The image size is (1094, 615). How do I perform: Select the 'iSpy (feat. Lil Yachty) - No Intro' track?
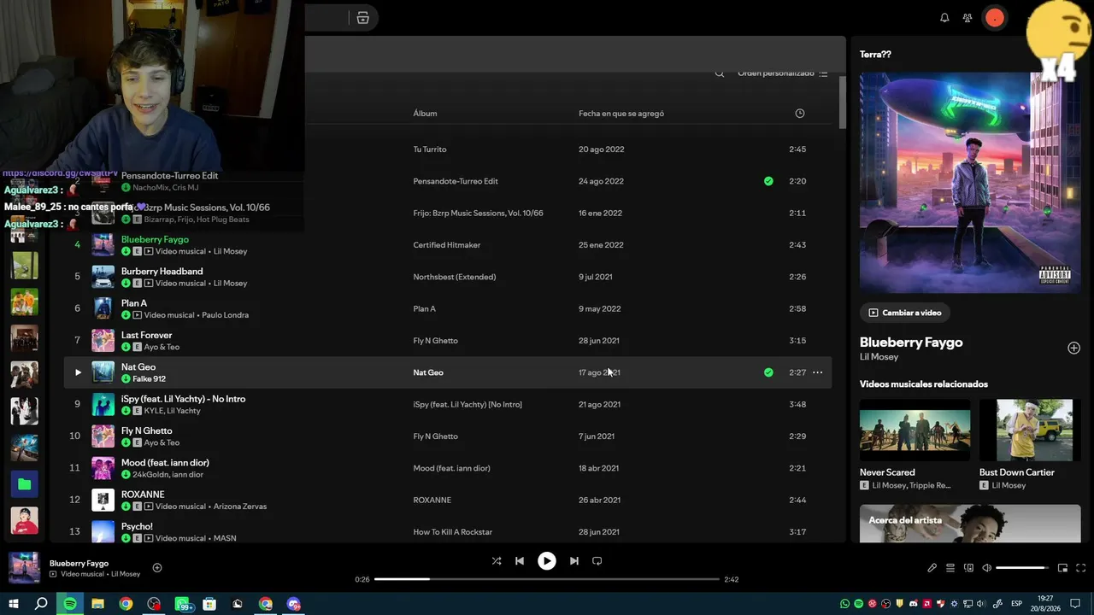coord(183,399)
